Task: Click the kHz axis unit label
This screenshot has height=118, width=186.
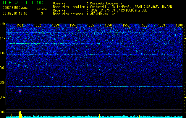Action: click(x=3, y=24)
